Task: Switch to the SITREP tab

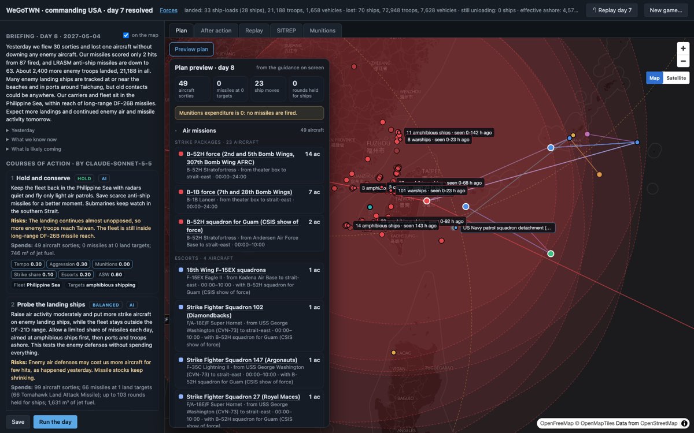Action: pyautogui.click(x=286, y=31)
